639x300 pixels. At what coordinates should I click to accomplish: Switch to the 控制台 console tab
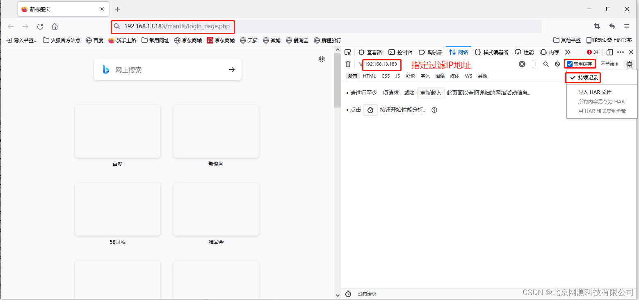click(x=400, y=52)
